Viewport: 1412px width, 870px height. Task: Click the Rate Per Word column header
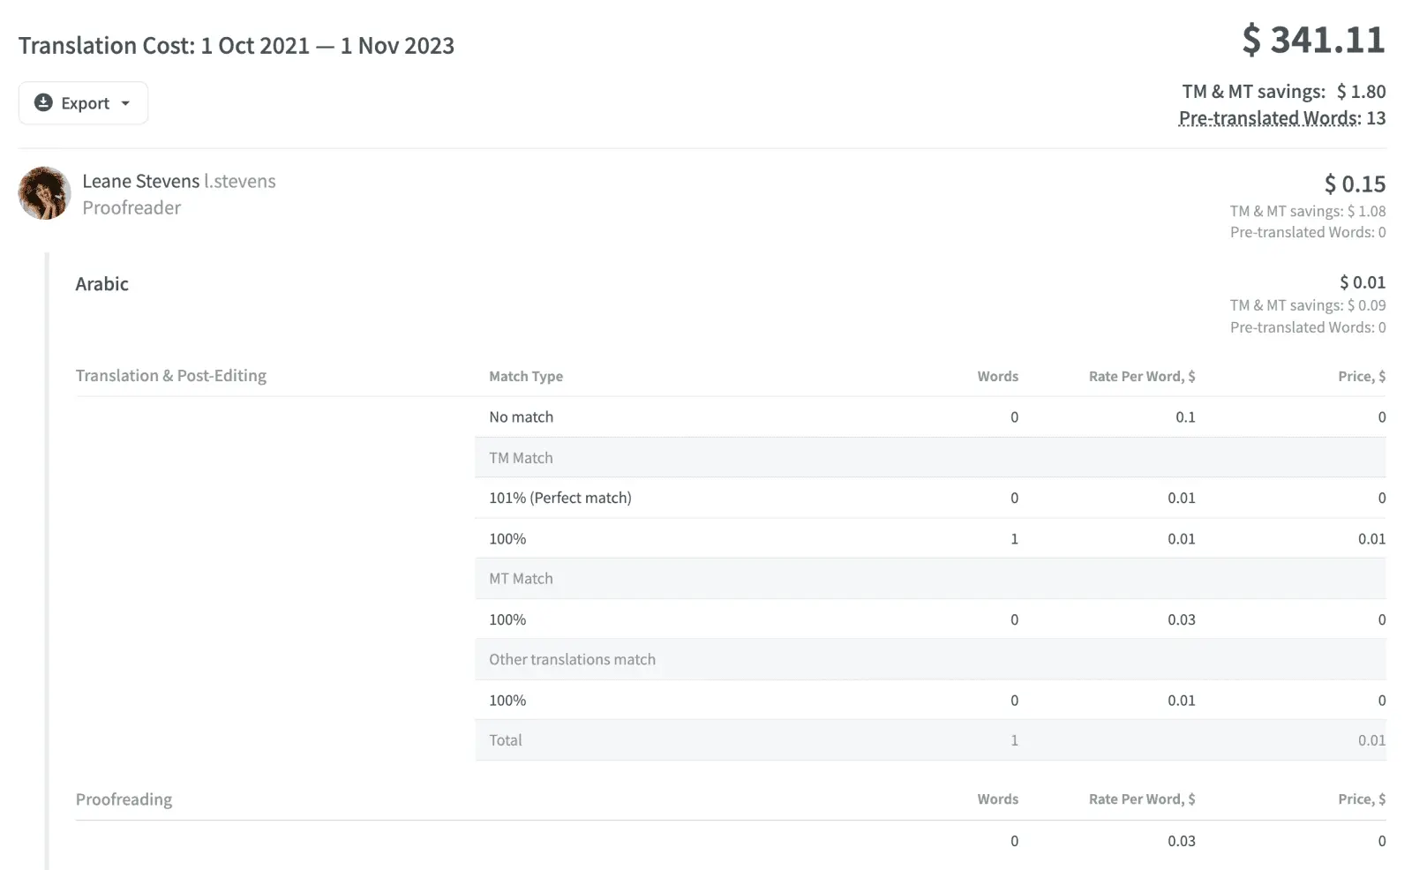1141,376
